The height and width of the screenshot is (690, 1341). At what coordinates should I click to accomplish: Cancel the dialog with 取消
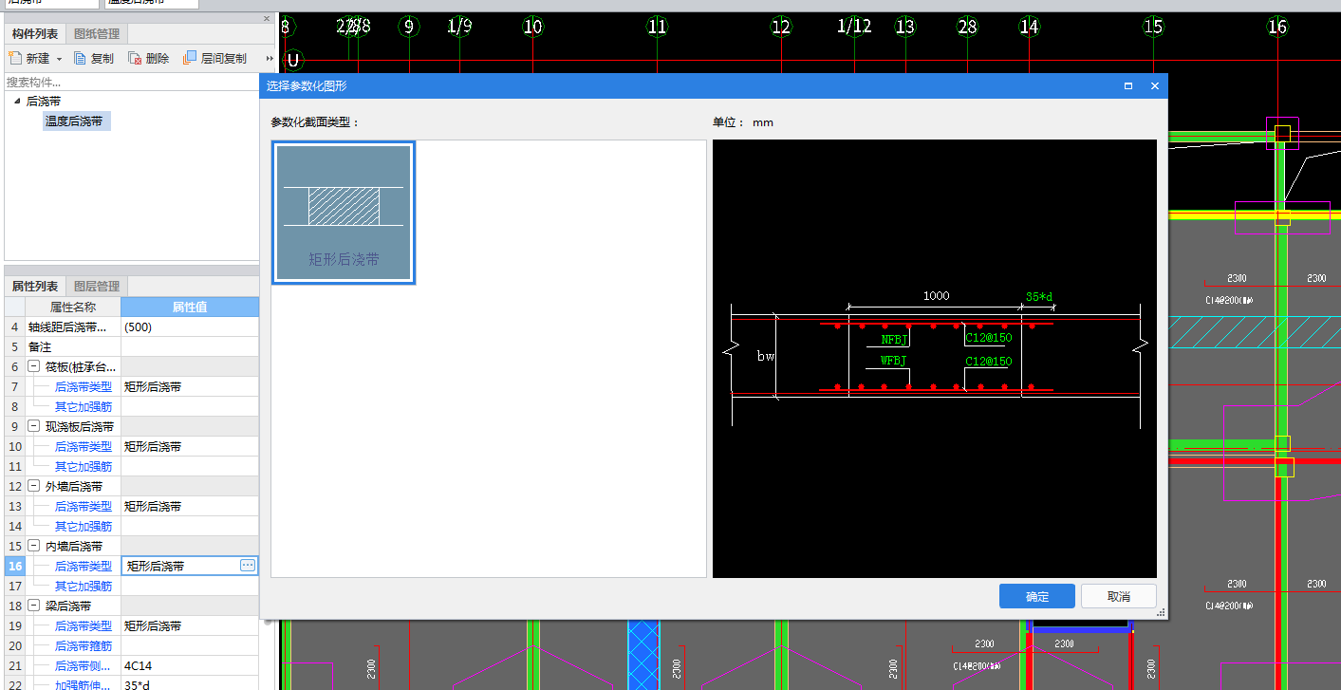click(1118, 596)
